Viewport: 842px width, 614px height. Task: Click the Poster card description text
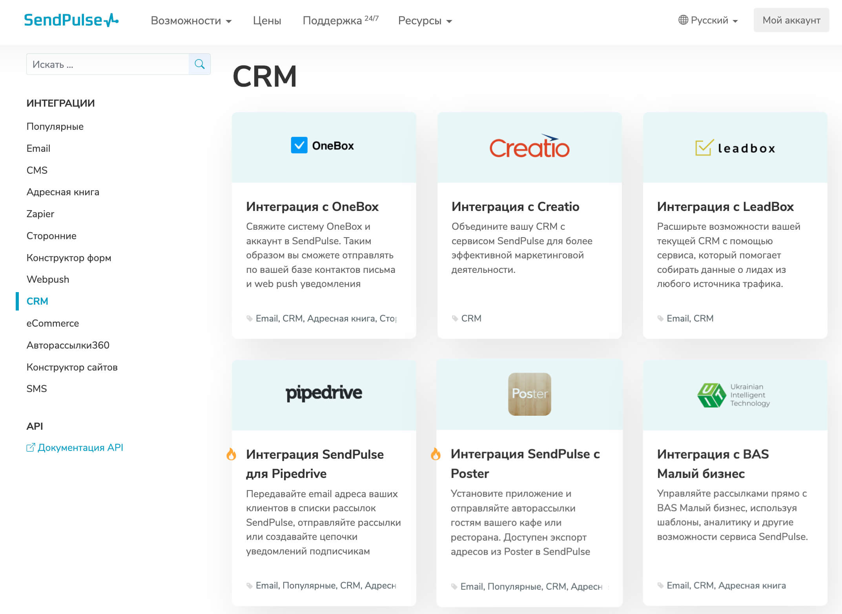[x=520, y=522]
